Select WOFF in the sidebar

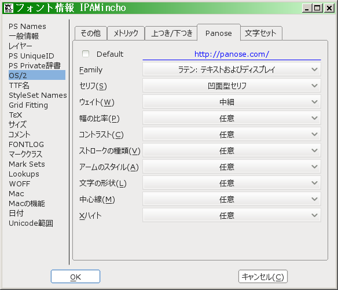(20, 183)
